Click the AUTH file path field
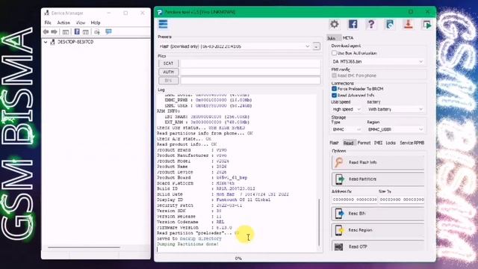 [250, 72]
